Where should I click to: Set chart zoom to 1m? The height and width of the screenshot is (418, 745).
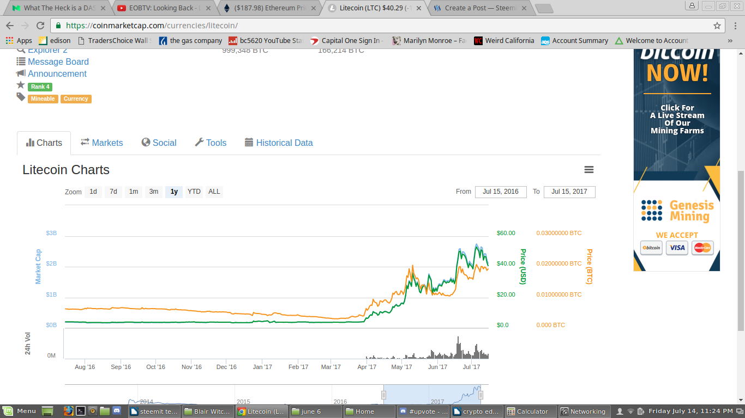coord(134,192)
